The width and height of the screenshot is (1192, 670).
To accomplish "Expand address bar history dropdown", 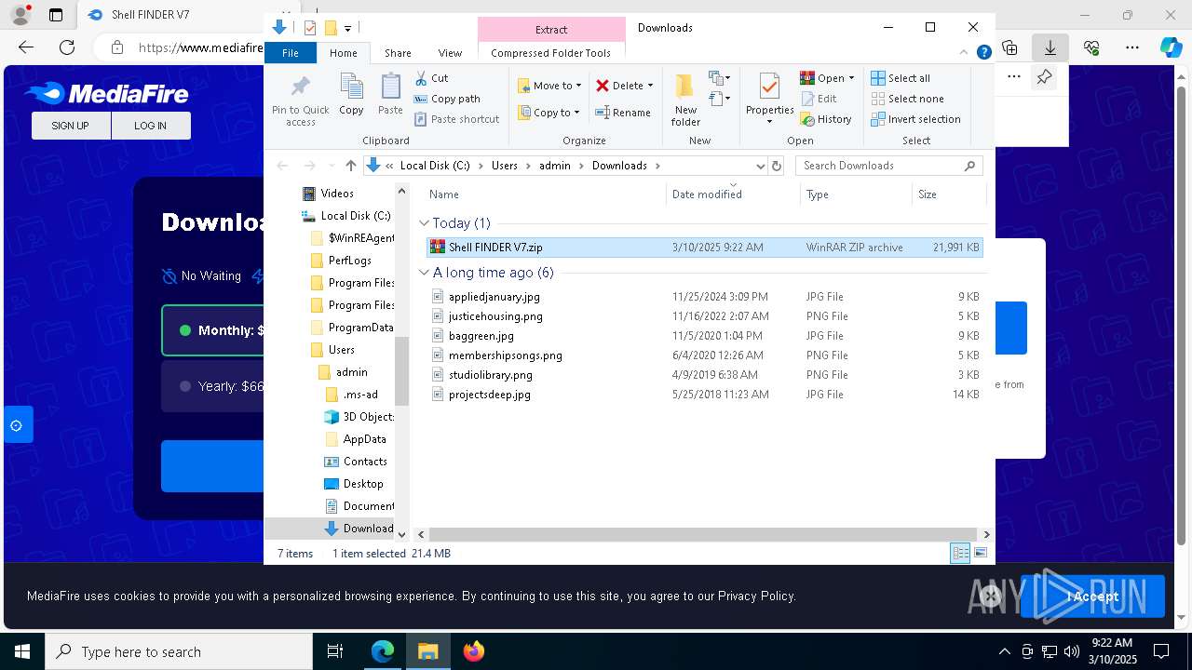I will point(761,166).
